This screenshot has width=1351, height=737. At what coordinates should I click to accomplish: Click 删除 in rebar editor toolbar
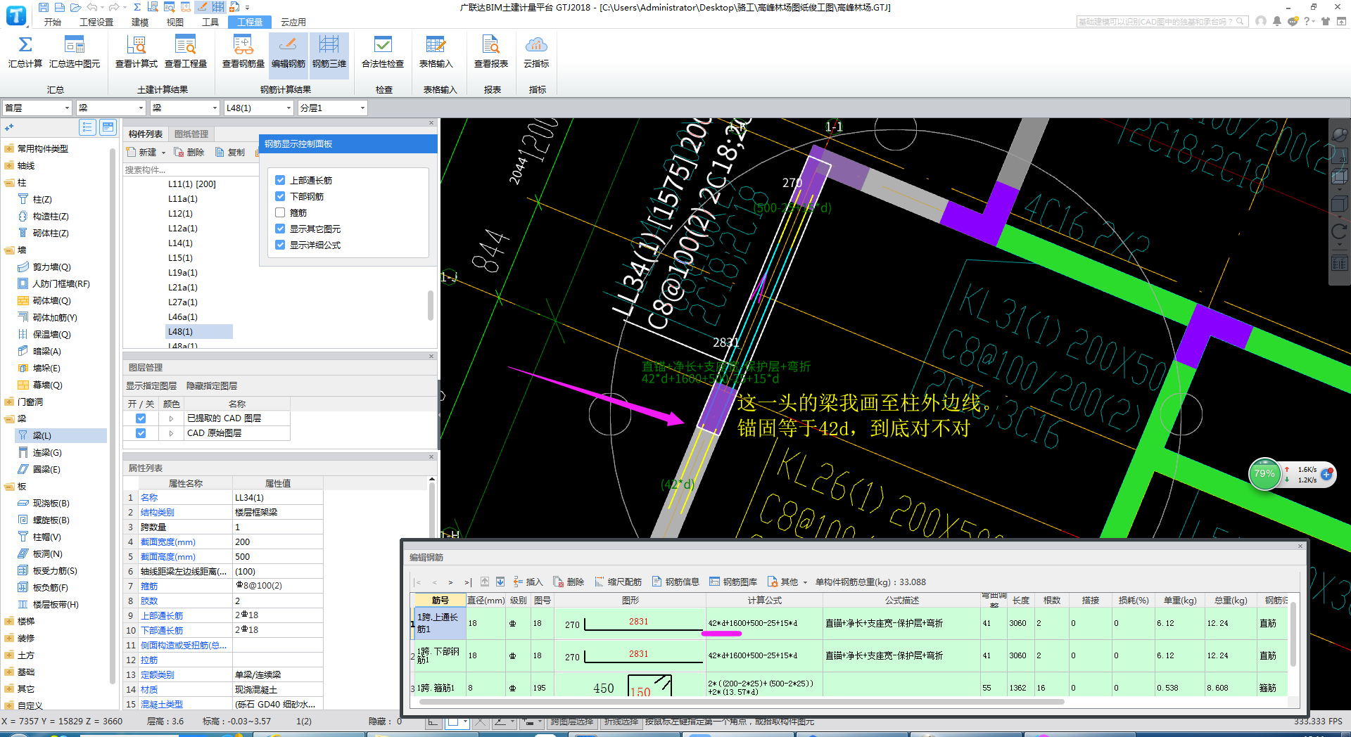(569, 582)
